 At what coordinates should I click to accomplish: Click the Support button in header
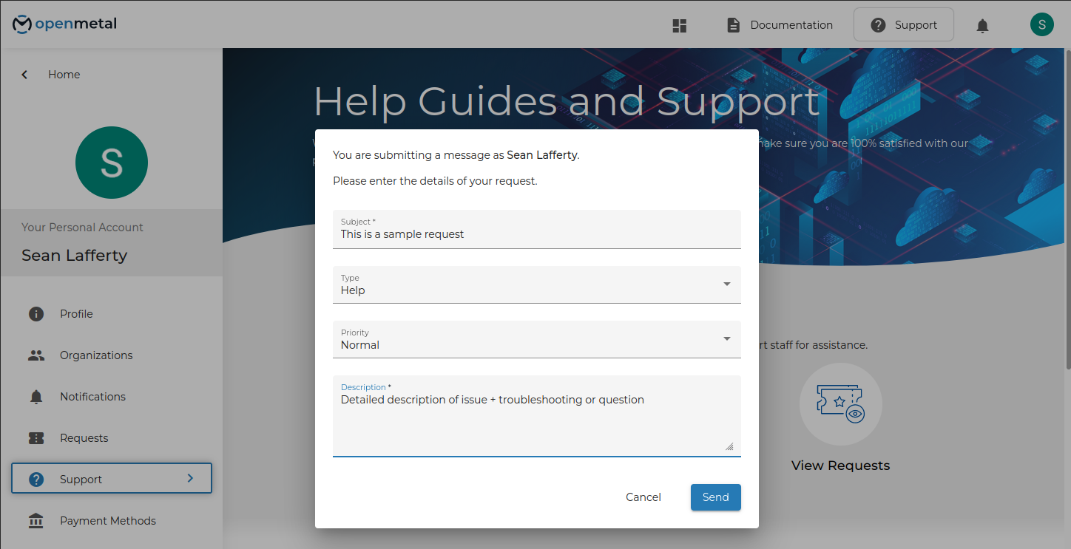(x=903, y=25)
